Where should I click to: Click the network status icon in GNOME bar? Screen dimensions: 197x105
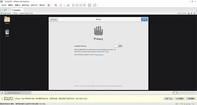click(x=189, y=13)
